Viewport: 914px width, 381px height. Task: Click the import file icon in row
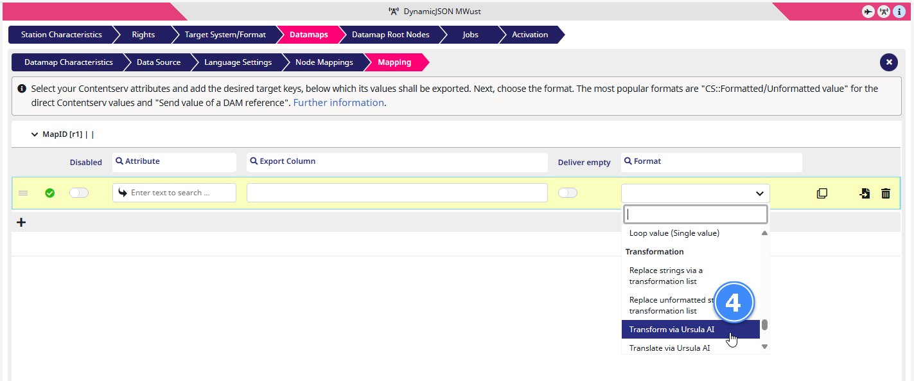[x=865, y=193]
